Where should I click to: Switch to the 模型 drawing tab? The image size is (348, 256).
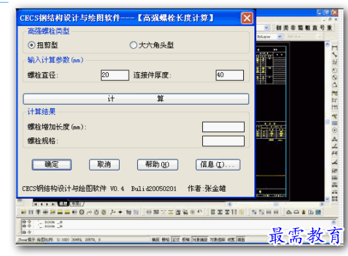(x=63, y=204)
